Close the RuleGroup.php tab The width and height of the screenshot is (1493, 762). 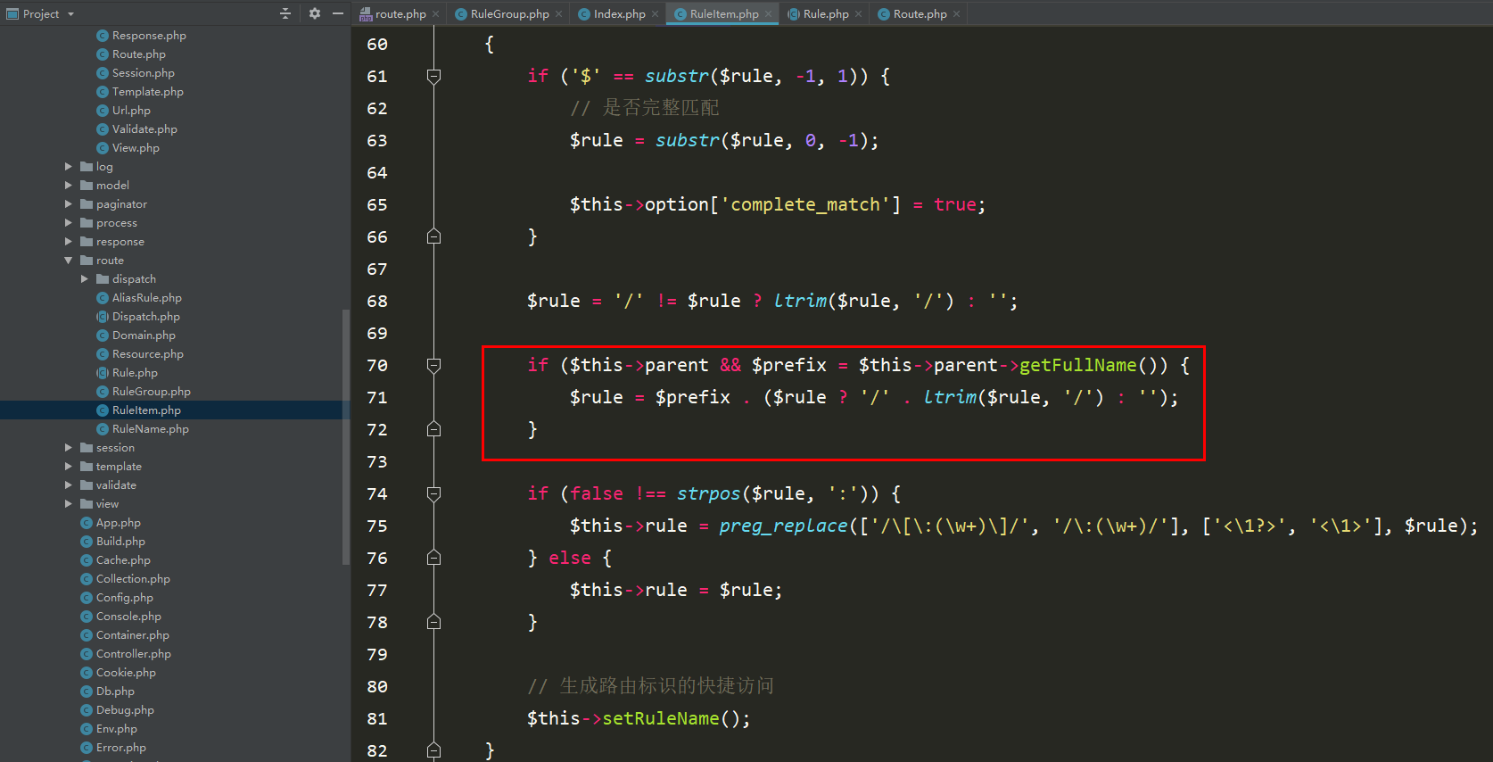click(x=558, y=13)
